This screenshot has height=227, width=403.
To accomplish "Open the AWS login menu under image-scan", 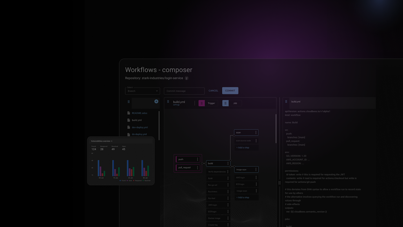I will [x=256, y=178].
